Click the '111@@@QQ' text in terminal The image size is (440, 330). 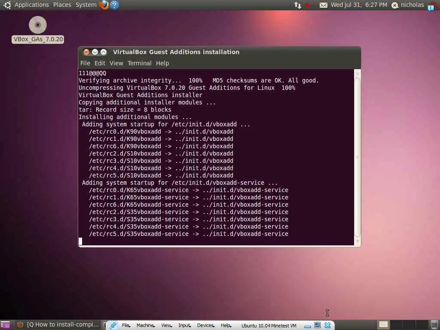(x=92, y=73)
